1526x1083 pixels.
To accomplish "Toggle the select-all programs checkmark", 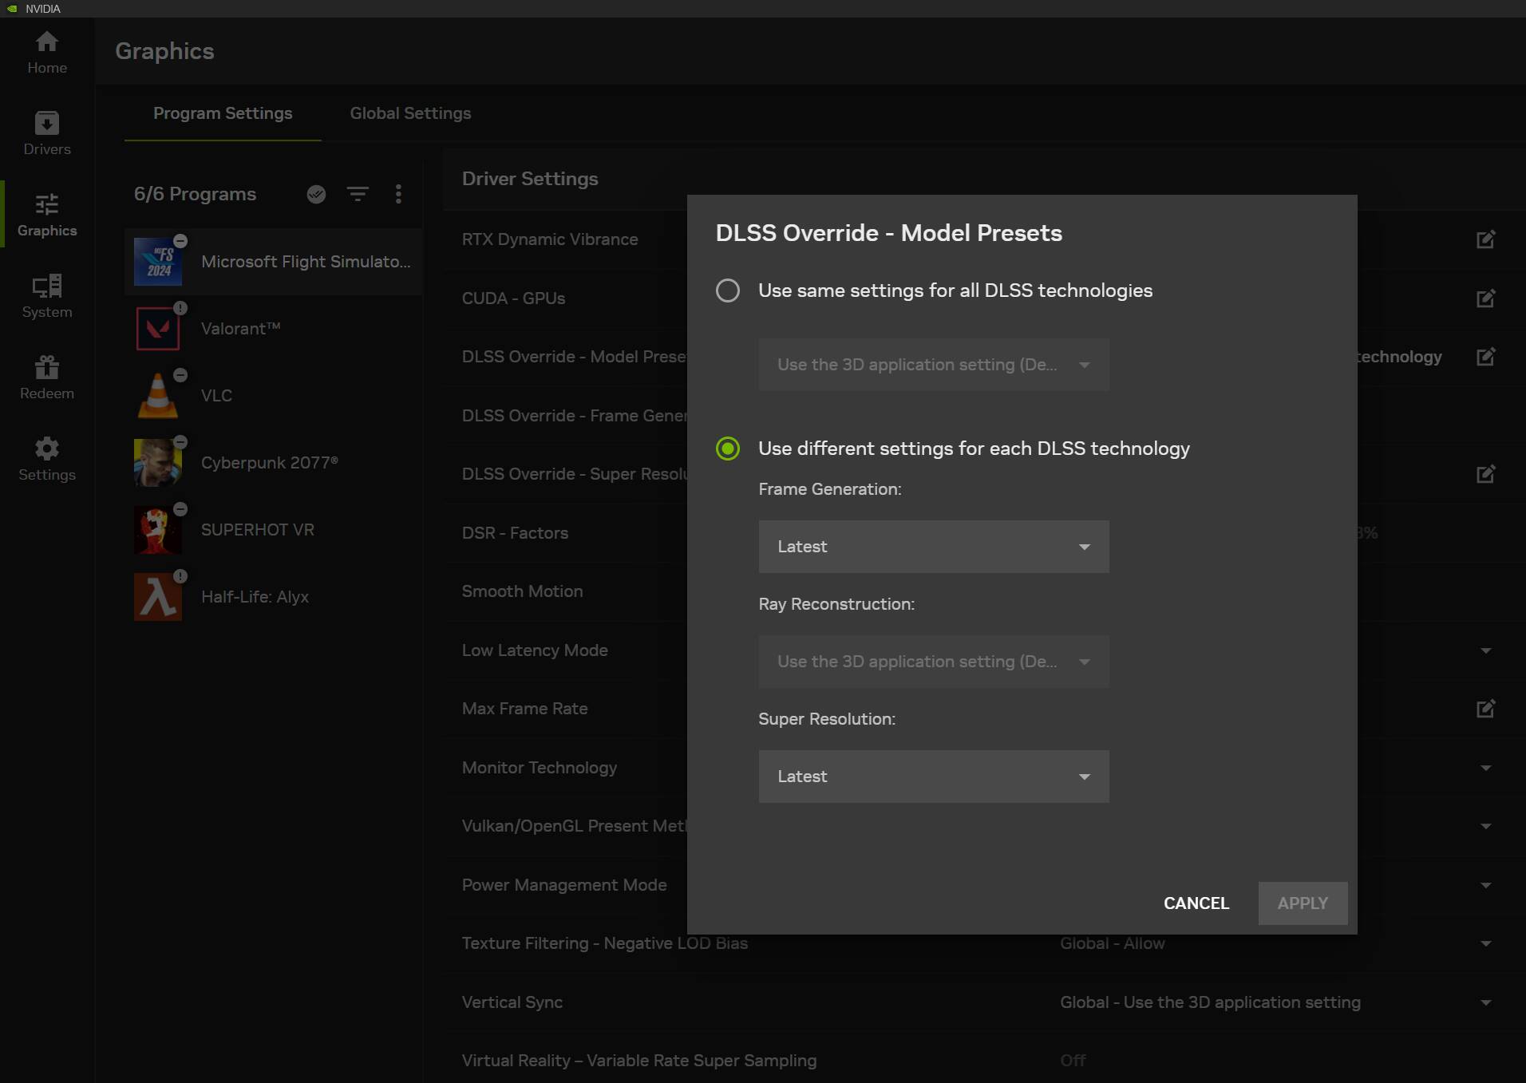I will tap(317, 194).
